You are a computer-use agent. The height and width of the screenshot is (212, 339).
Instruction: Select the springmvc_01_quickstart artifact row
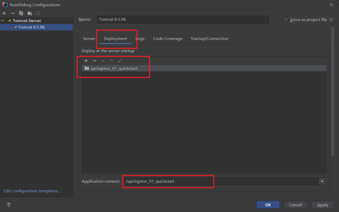pyautogui.click(x=204, y=69)
